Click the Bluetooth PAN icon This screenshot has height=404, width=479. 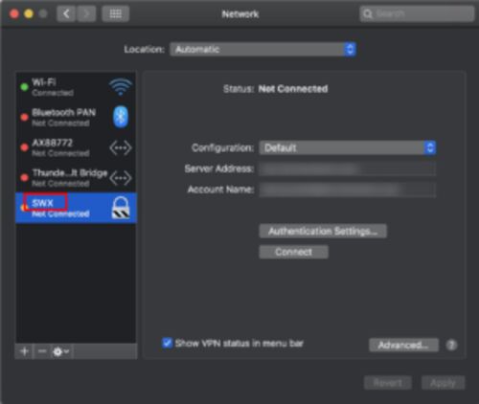pyautogui.click(x=121, y=117)
